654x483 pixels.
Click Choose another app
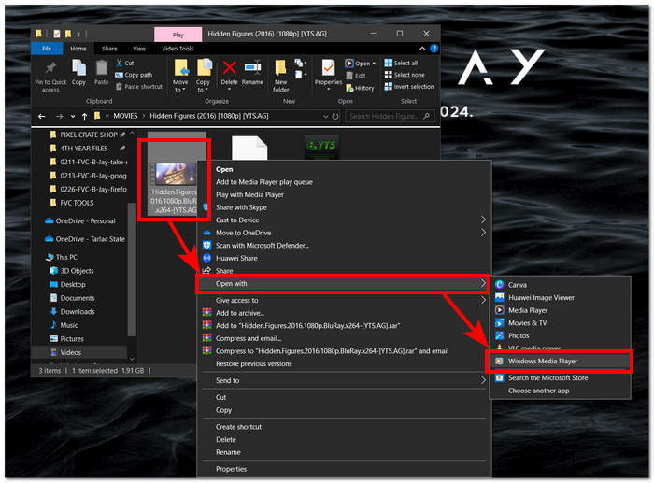[x=538, y=391]
